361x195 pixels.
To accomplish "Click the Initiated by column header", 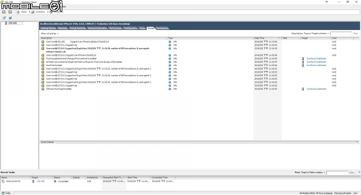I will click(x=94, y=177).
